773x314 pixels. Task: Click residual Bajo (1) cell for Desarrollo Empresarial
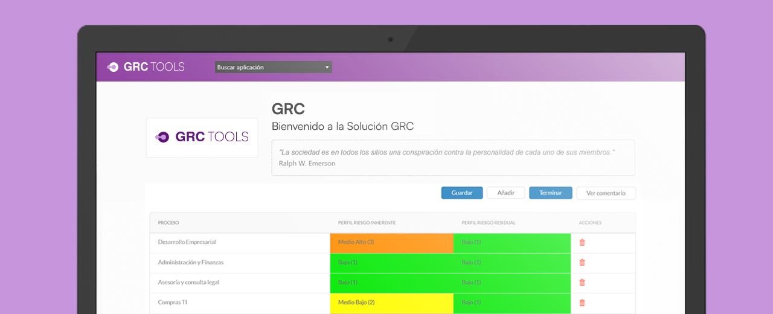click(x=512, y=242)
